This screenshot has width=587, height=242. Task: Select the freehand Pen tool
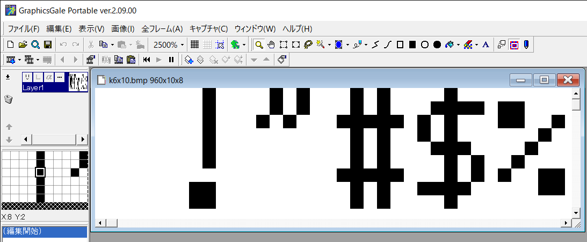pos(358,45)
